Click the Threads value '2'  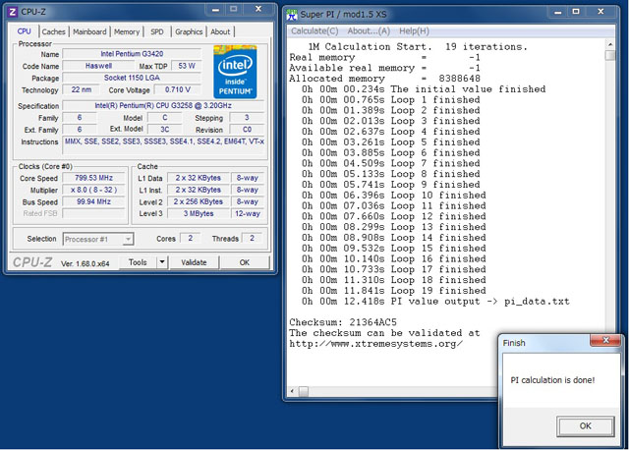point(252,239)
